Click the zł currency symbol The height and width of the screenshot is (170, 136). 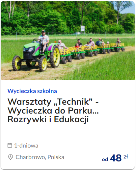point(126,157)
